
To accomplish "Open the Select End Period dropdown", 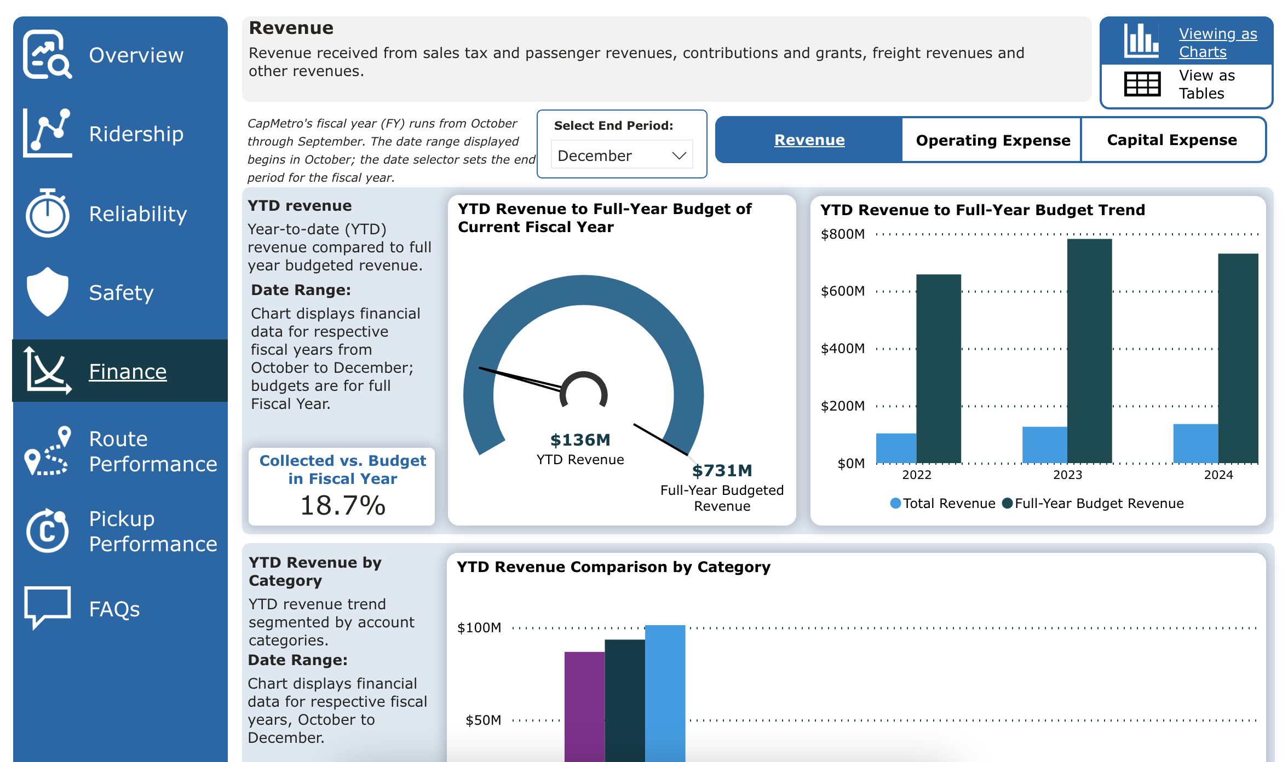I will click(622, 155).
